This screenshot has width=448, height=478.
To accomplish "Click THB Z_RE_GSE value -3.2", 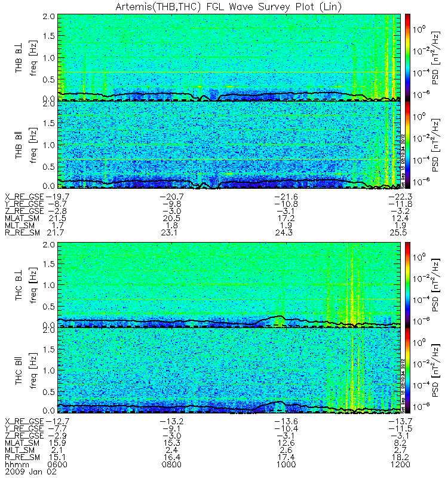I will [x=400, y=211].
